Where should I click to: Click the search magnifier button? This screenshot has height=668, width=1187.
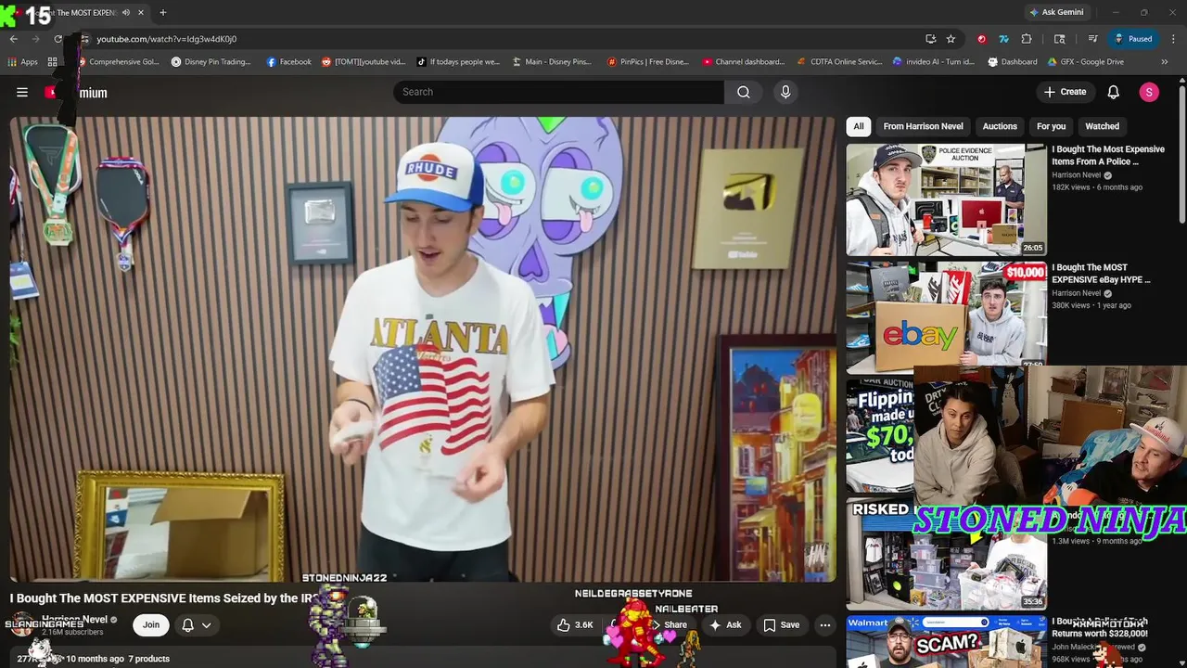pyautogui.click(x=744, y=92)
